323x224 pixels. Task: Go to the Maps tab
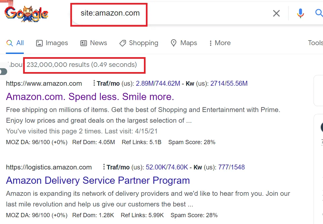[x=184, y=43]
